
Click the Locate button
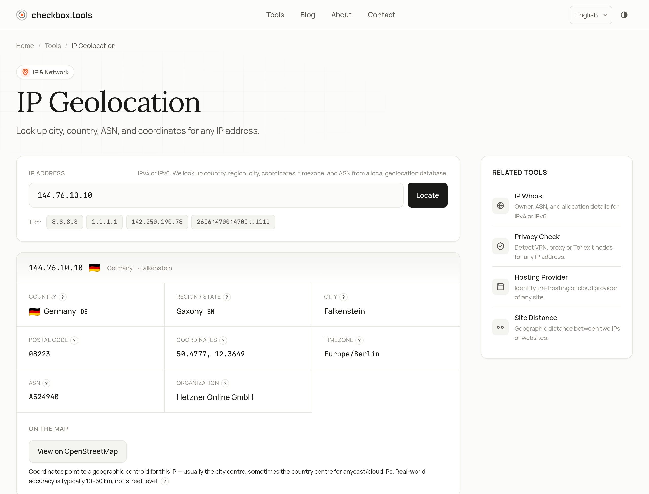tap(427, 195)
